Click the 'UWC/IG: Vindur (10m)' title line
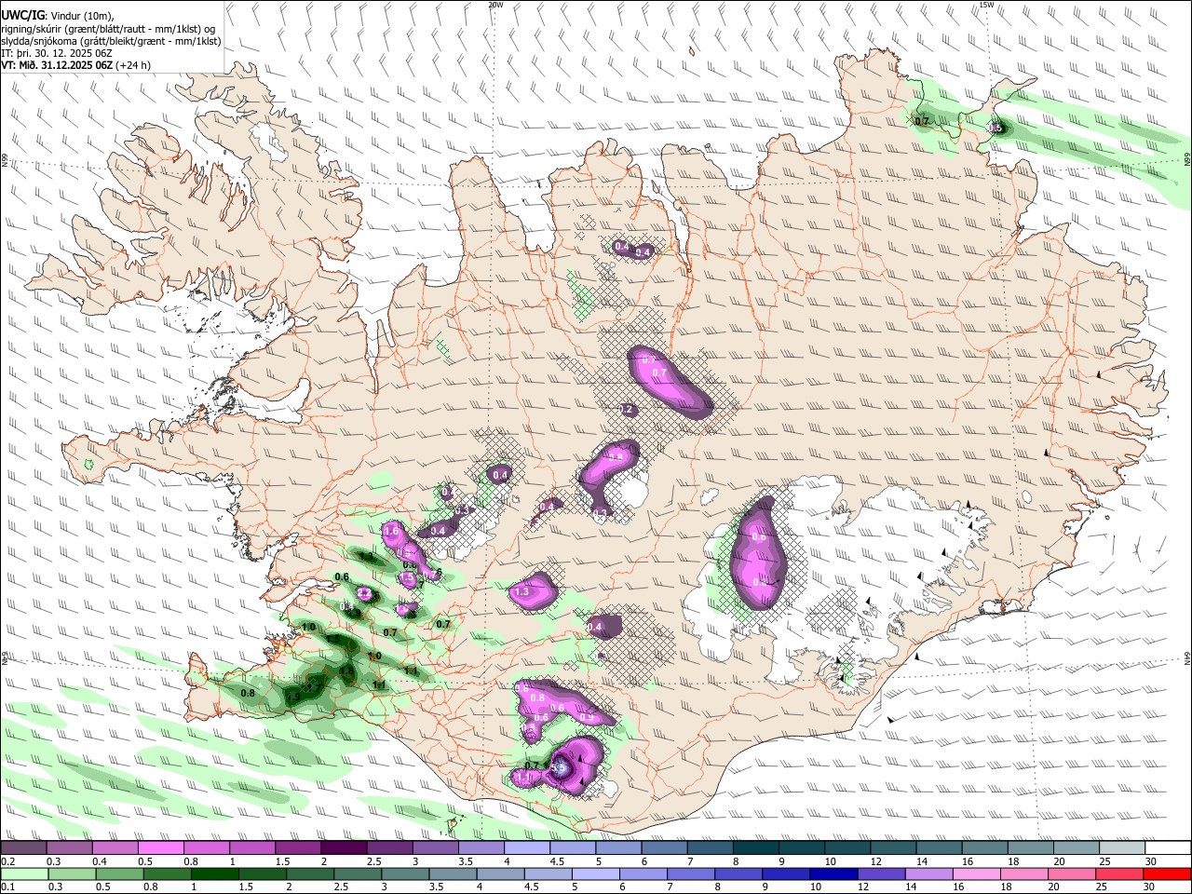This screenshot has height=894, width=1192. click(x=58, y=15)
